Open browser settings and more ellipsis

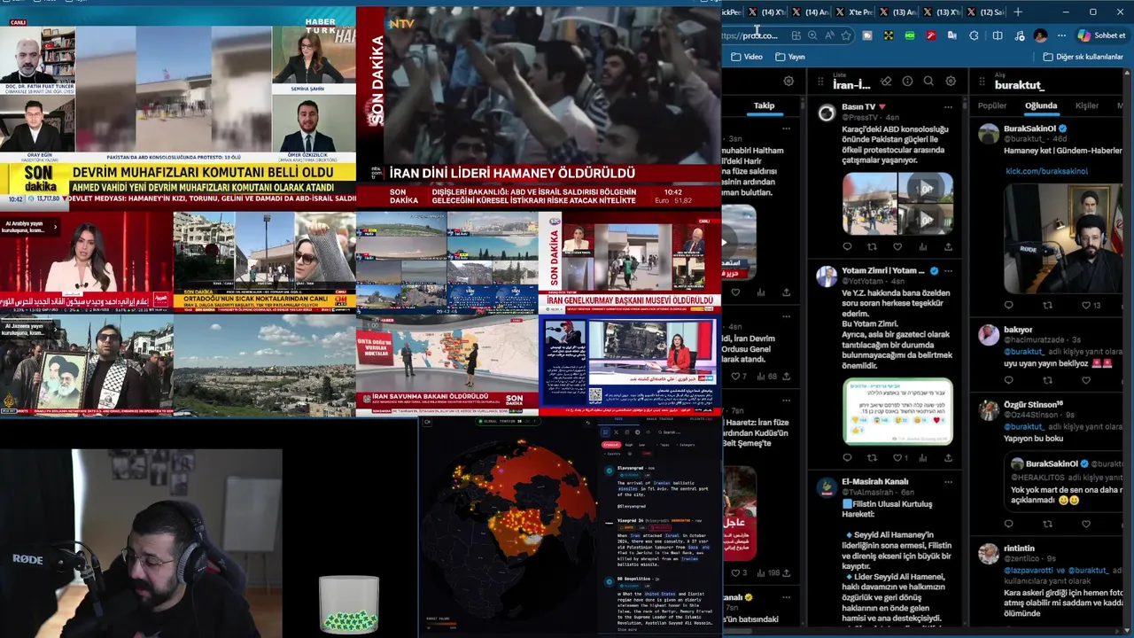coord(1061,35)
